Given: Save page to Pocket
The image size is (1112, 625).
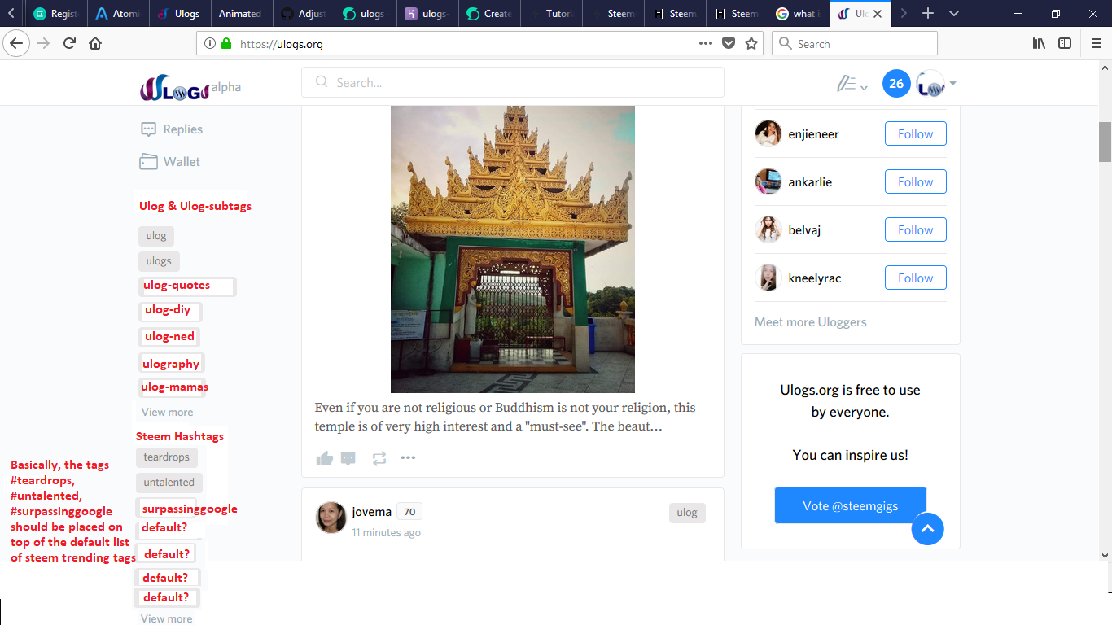Looking at the screenshot, I should (729, 44).
